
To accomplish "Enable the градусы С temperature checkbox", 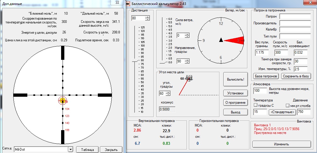I will [x=255, y=106].
